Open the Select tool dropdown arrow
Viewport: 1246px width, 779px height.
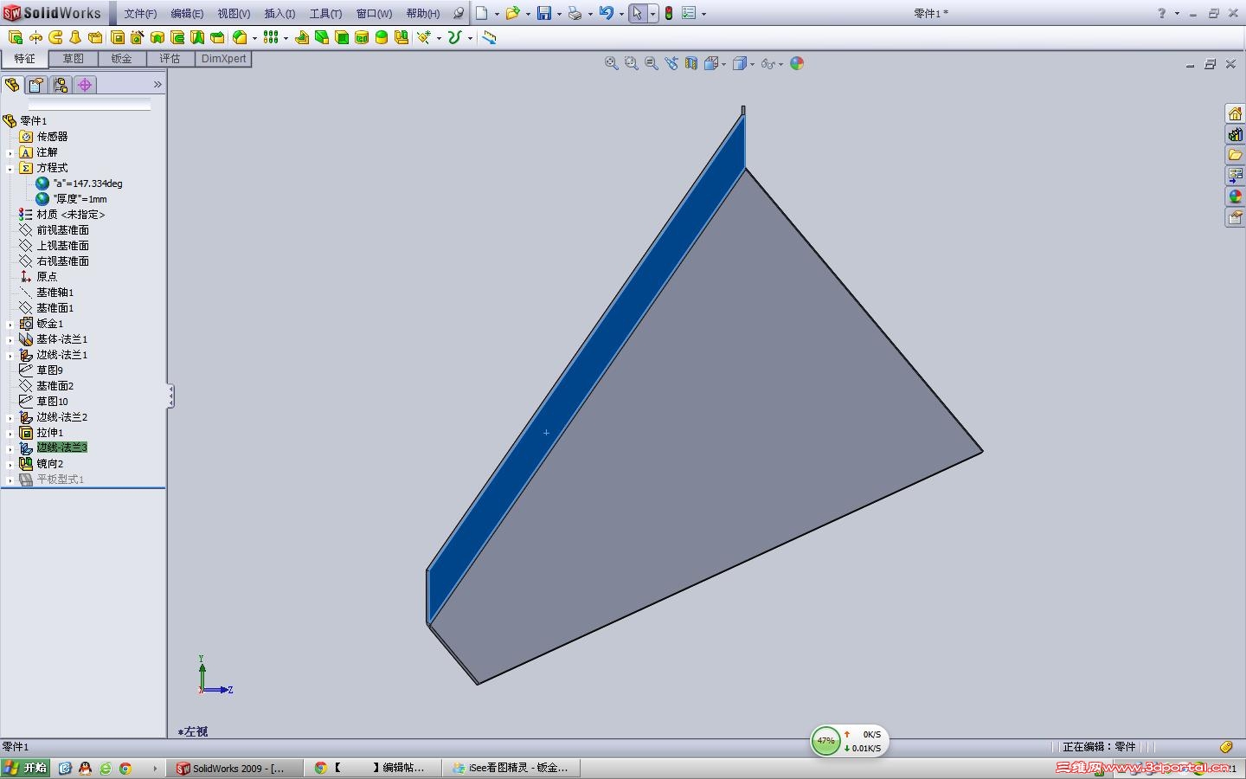point(652,14)
